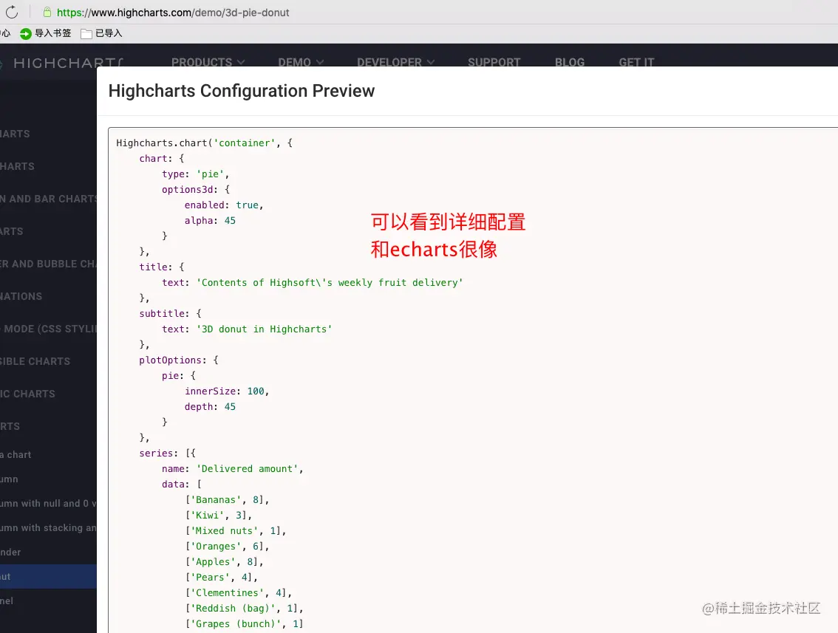
Task: Open the SUPPORT nav item
Action: pos(494,62)
